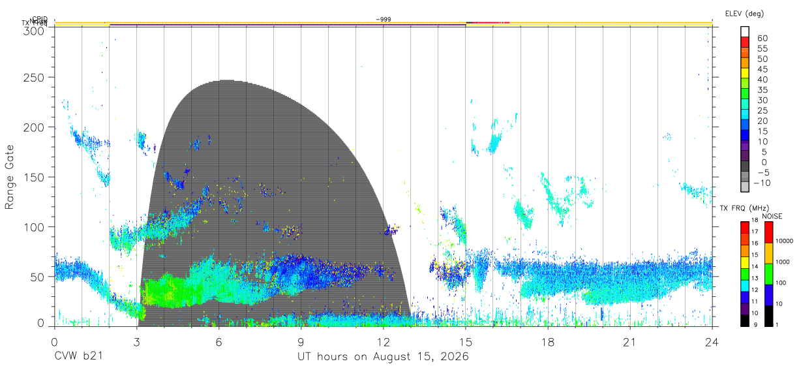Image resolution: width=801 pixels, height=370 pixels.
Task: Click the 10000 label on NOISE scale
Action: 785,241
